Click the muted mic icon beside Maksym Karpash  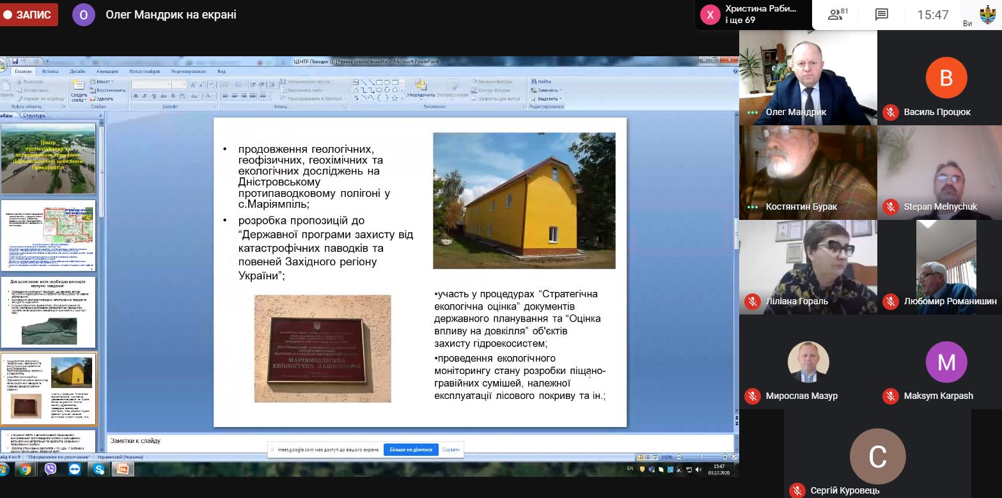click(x=890, y=396)
